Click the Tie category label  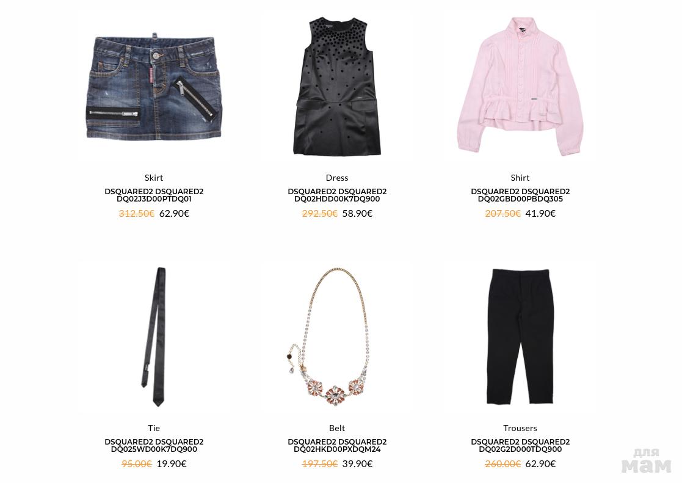[x=154, y=428]
